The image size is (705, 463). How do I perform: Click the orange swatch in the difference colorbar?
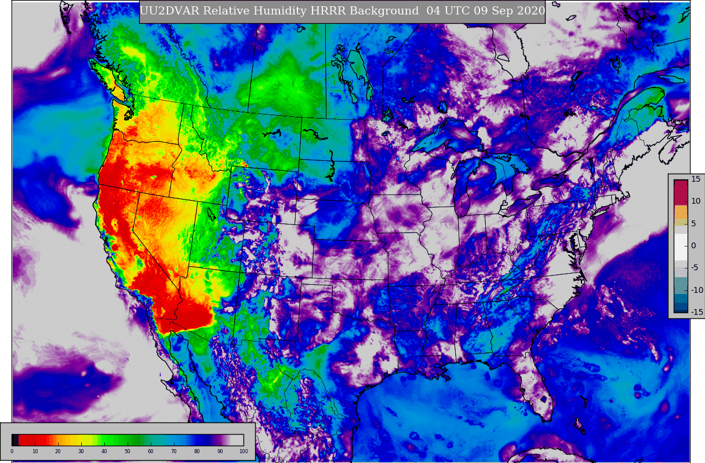pos(681,212)
